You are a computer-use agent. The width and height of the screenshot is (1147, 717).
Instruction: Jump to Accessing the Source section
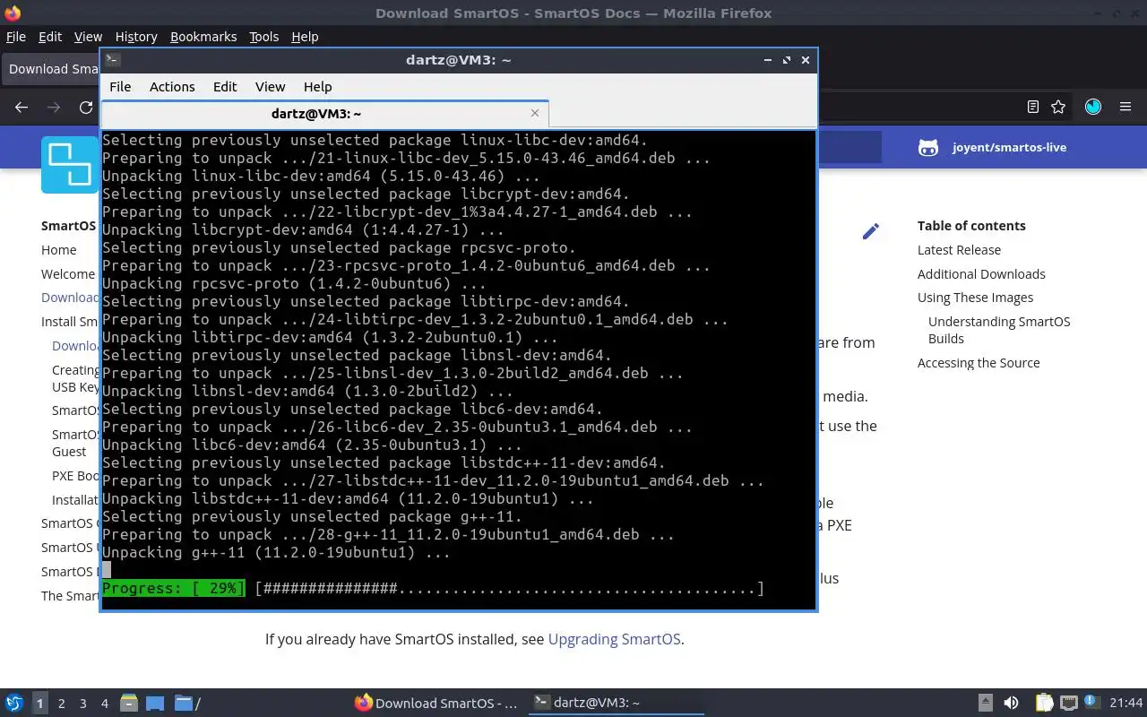point(979,363)
